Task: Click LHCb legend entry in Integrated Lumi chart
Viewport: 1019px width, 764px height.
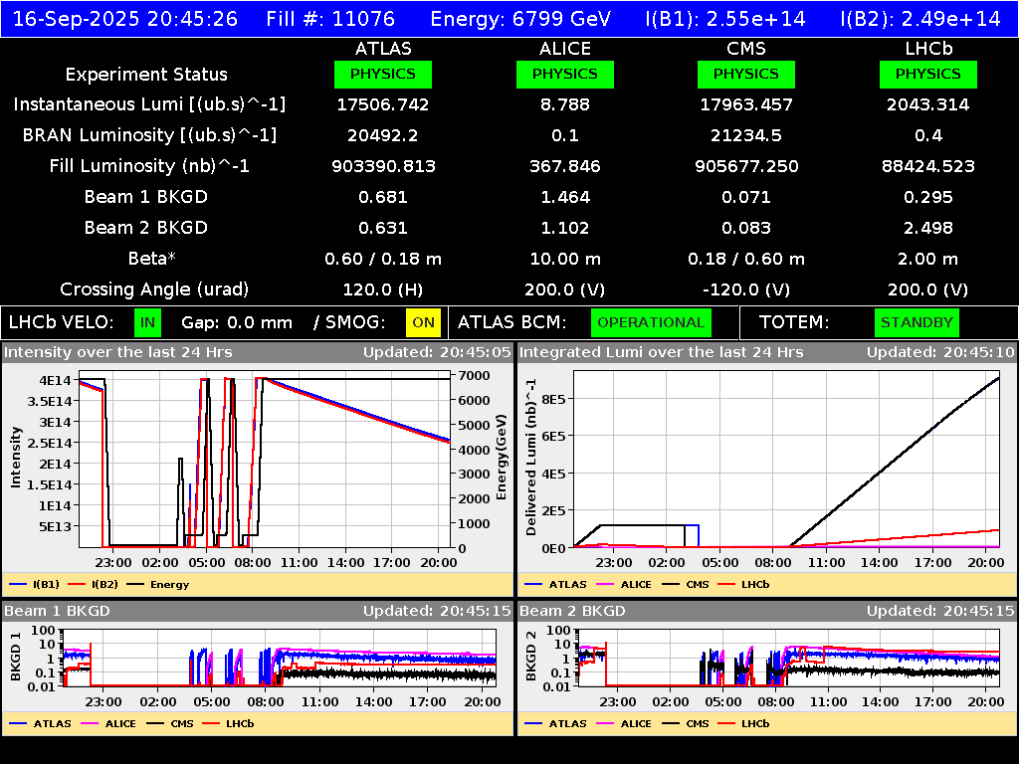Action: tap(743, 584)
